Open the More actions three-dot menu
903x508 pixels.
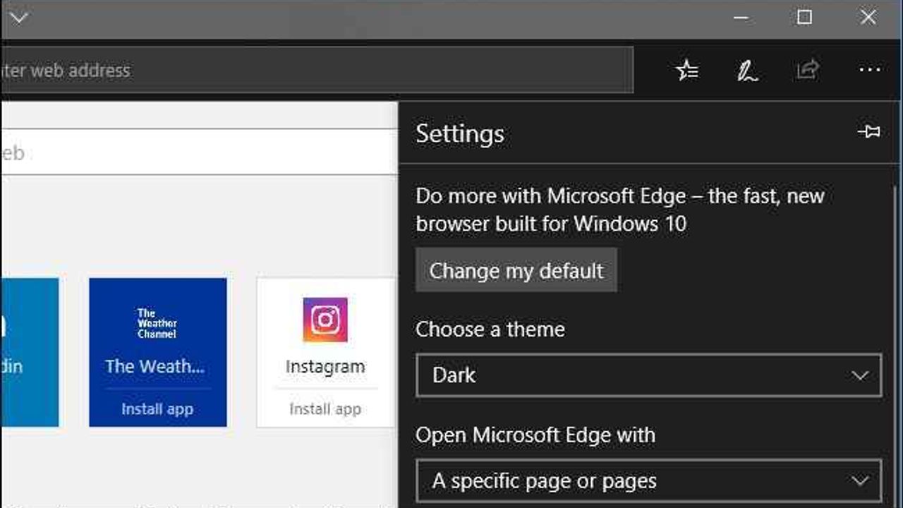(869, 70)
